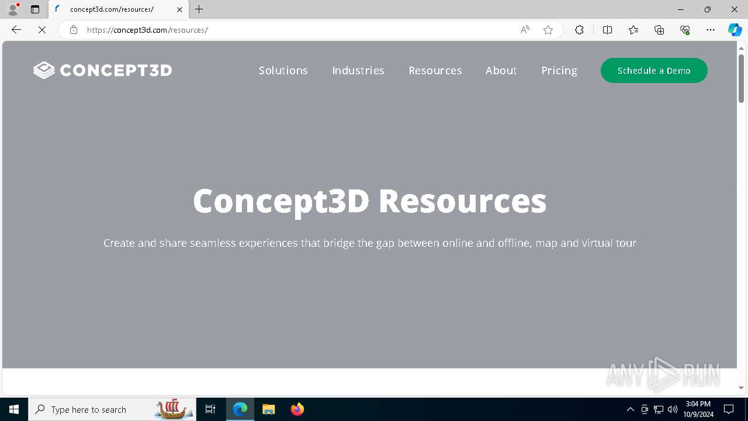This screenshot has height=421, width=748.
Task: Open a new browser tab
Action: click(199, 9)
